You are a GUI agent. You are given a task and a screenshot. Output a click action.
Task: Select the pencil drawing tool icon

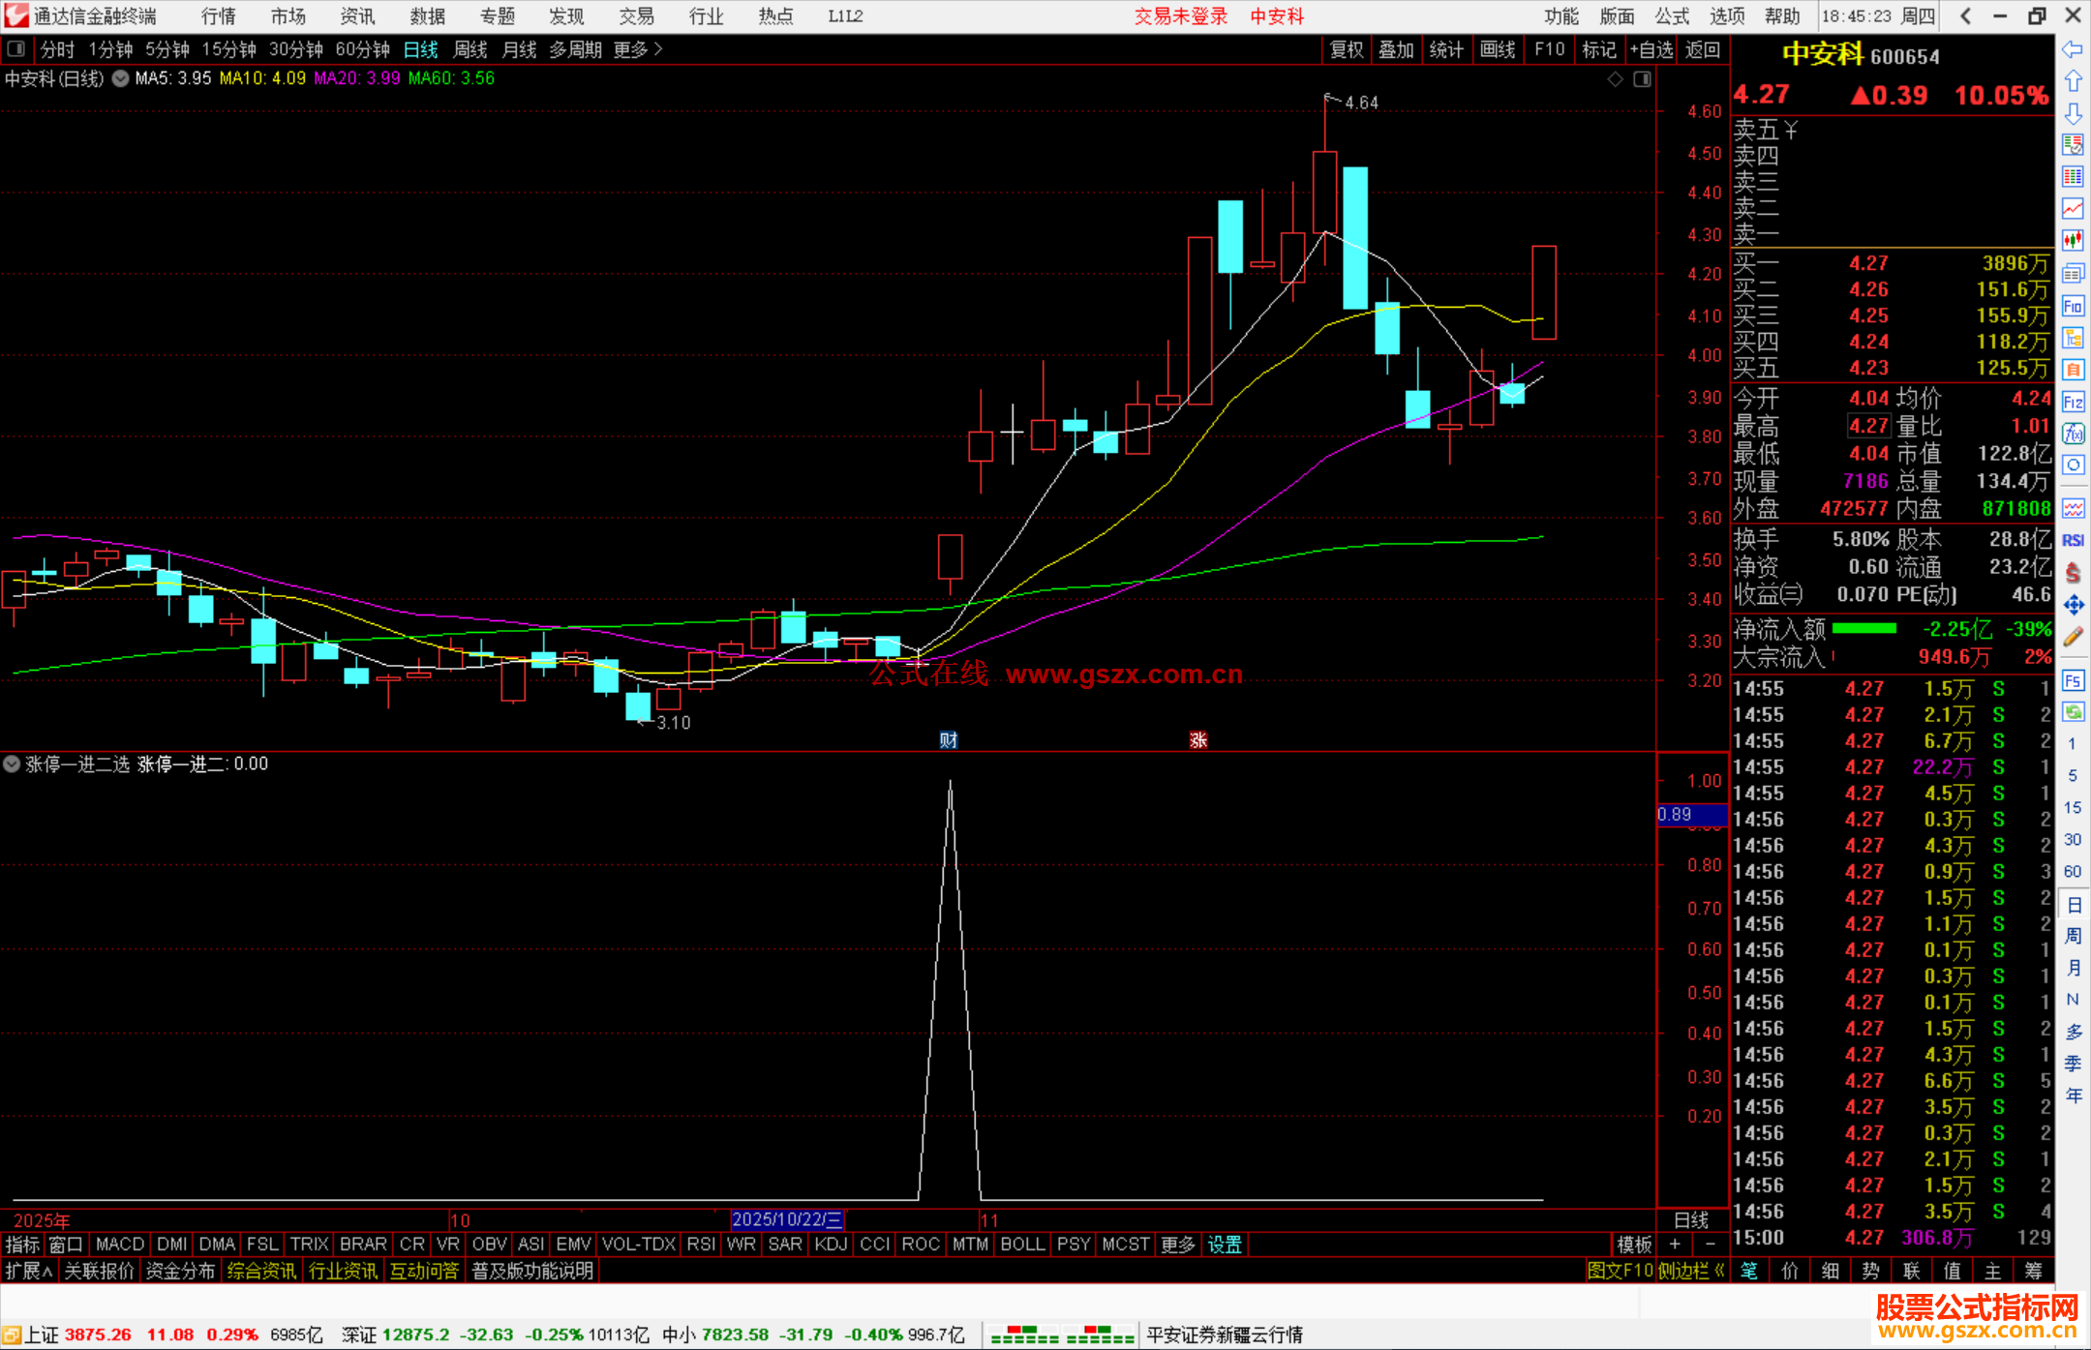click(2073, 637)
